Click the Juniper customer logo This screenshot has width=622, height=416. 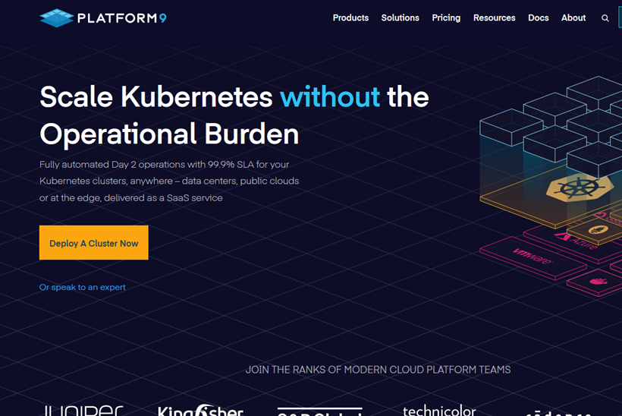coord(83,410)
